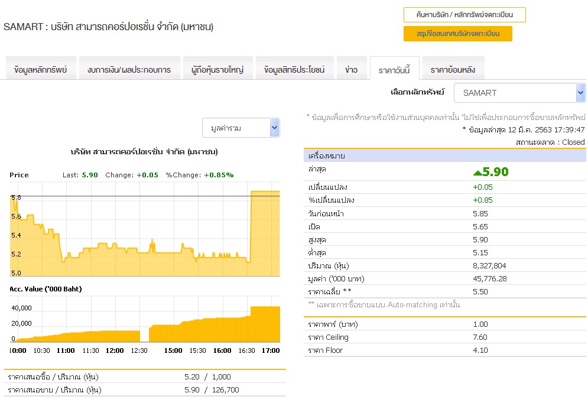
Task: Click the green up-arrow beside 5.90
Action: (x=477, y=173)
